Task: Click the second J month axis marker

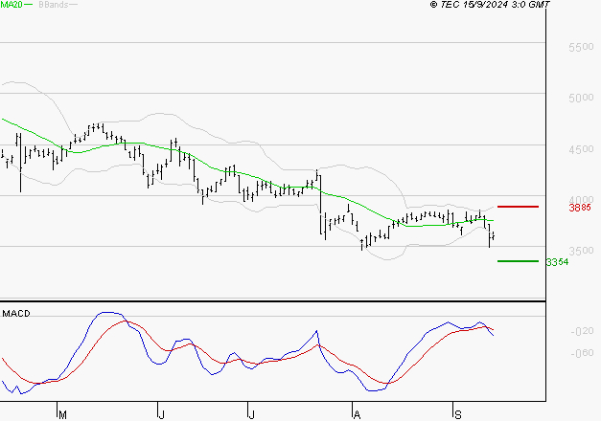Action: [x=251, y=414]
